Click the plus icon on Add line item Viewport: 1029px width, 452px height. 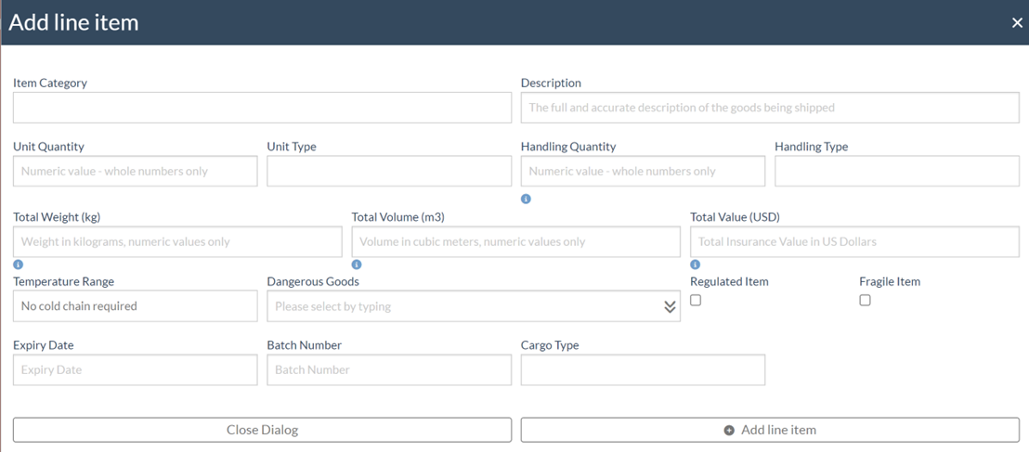coord(729,431)
